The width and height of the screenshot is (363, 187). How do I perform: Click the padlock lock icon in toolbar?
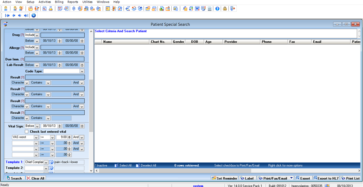pyautogui.click(x=225, y=9)
